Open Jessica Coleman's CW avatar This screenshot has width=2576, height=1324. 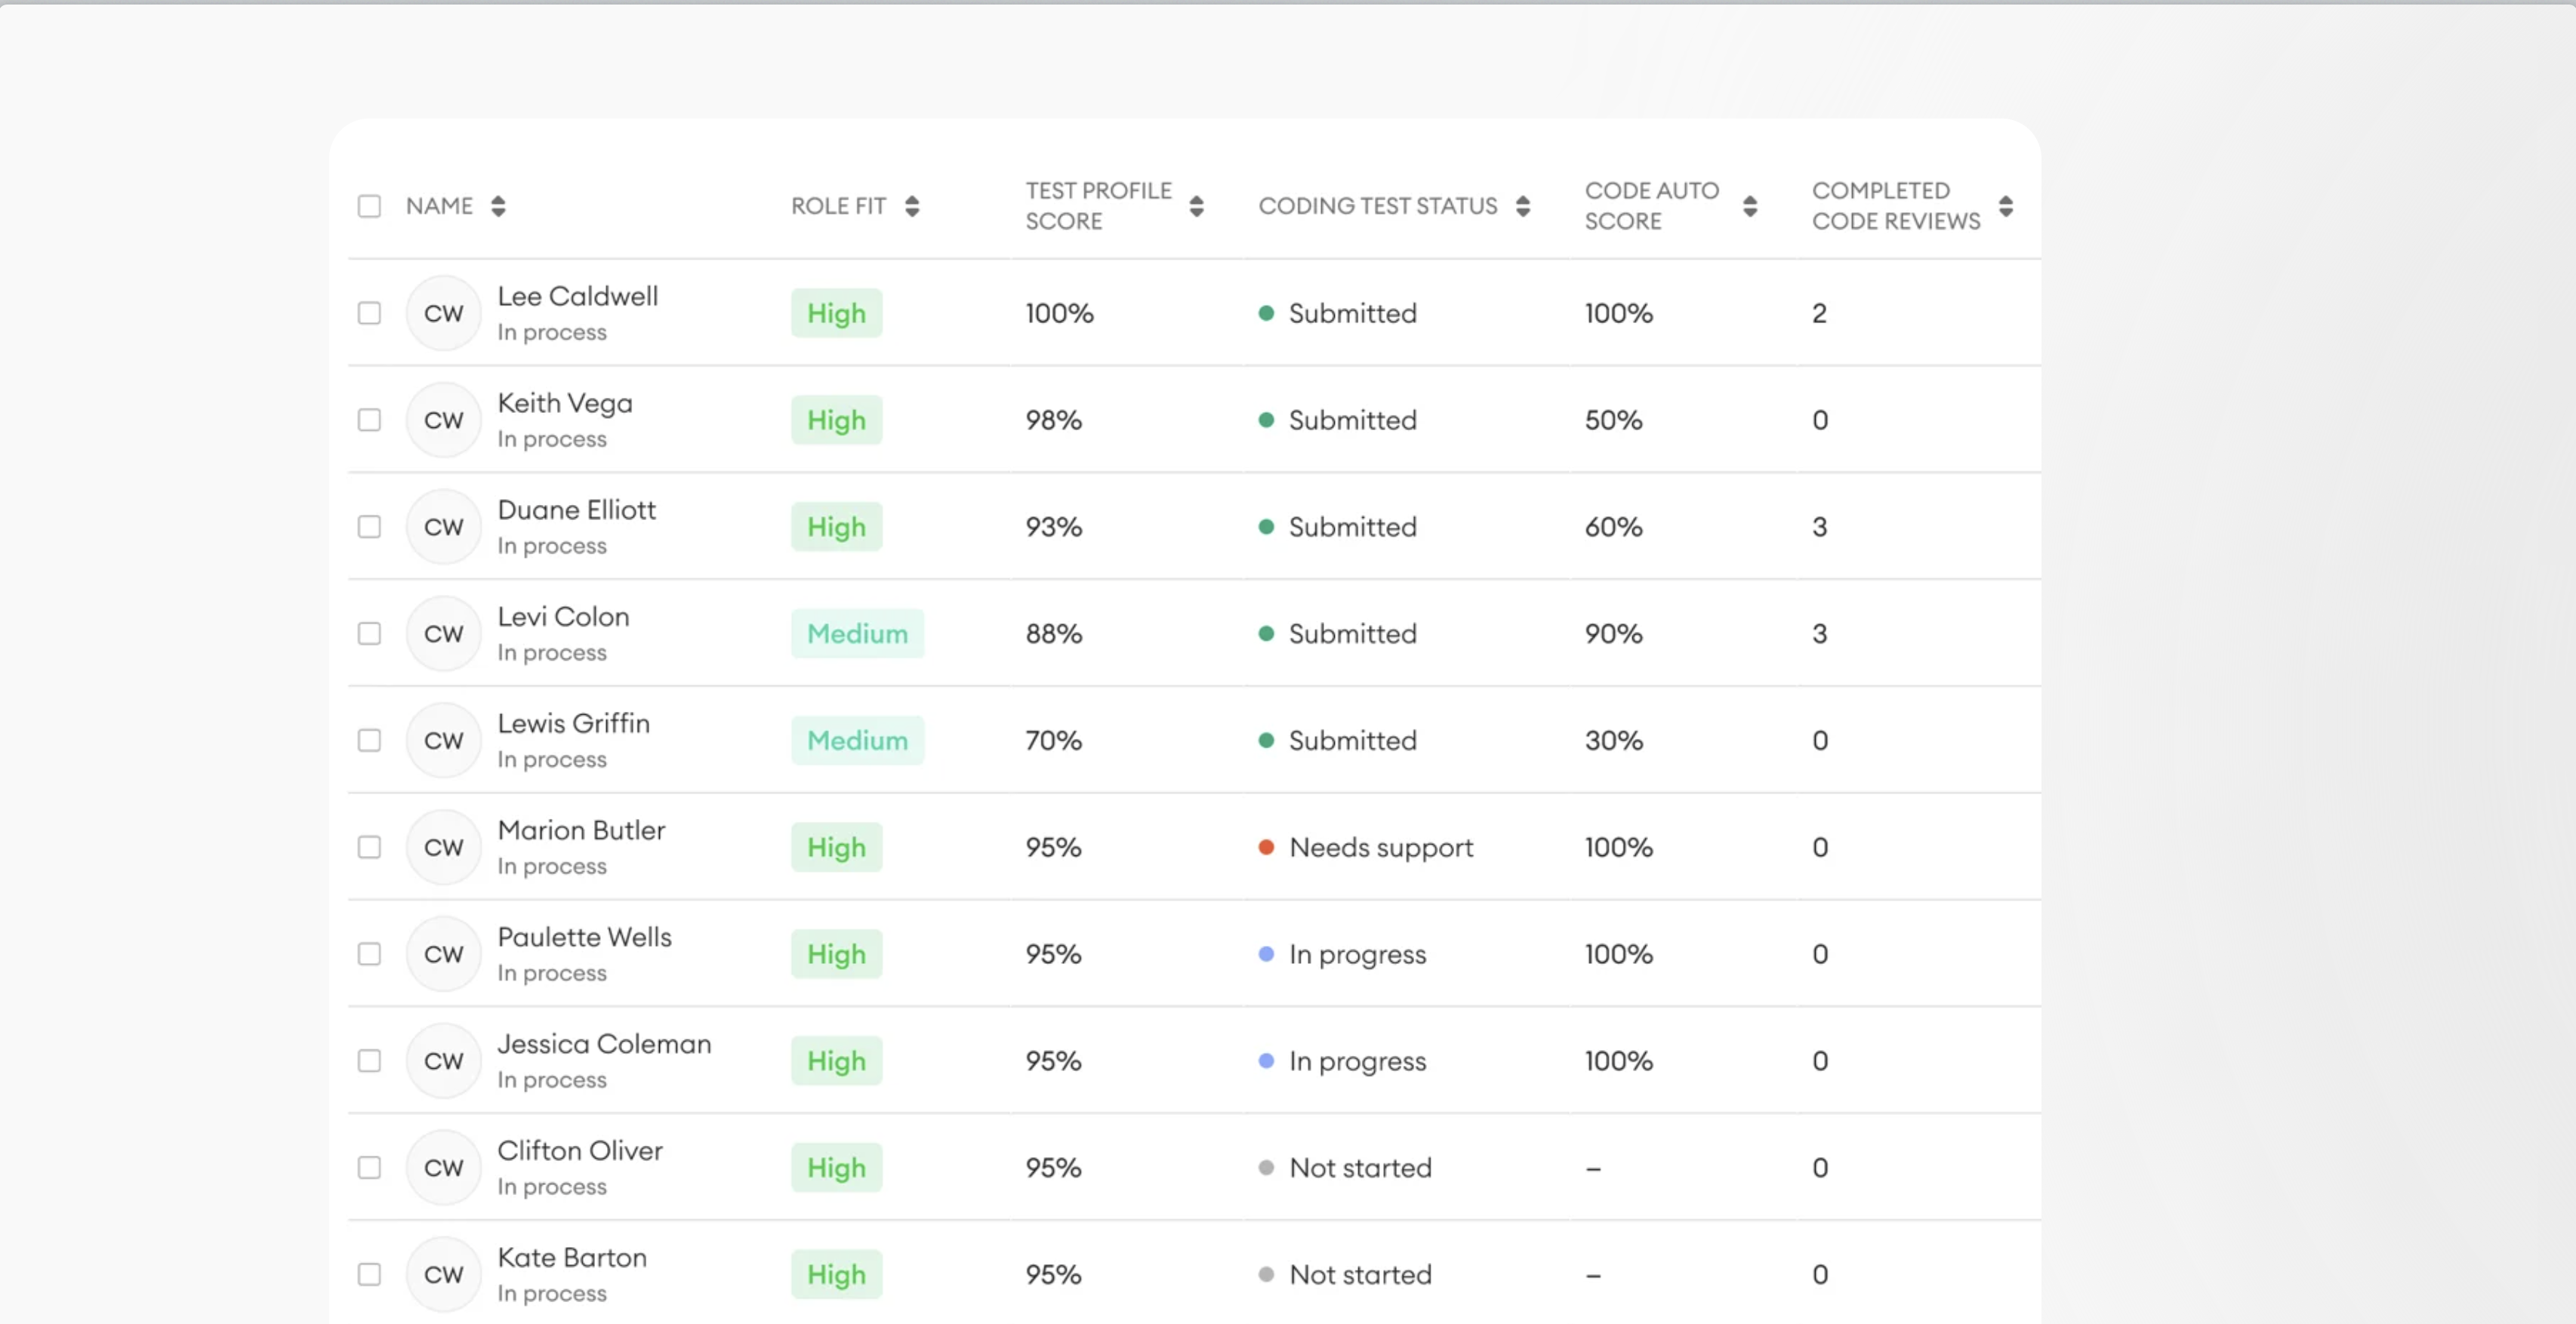(443, 1061)
